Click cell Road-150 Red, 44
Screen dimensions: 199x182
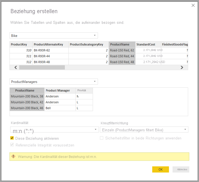pyautogui.click(x=122, y=56)
